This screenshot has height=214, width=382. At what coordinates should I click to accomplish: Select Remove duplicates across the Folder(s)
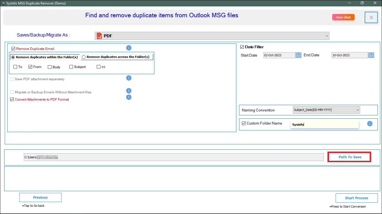[x=84, y=57]
